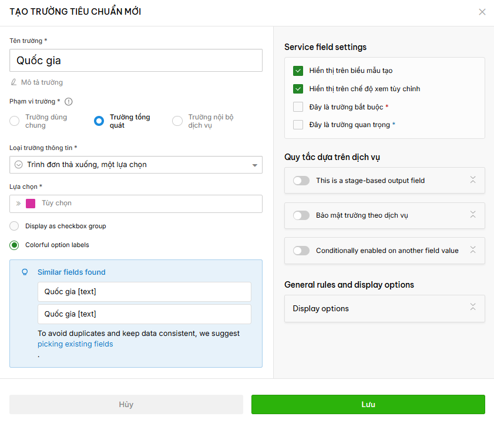
Task: Uncheck Hiển thị trên biểu mẫu tạo
Action: (298, 71)
